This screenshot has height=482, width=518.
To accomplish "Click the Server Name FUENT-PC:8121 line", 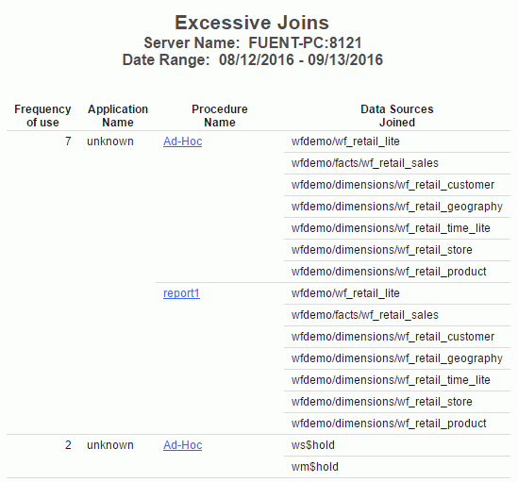I will click(x=253, y=43).
